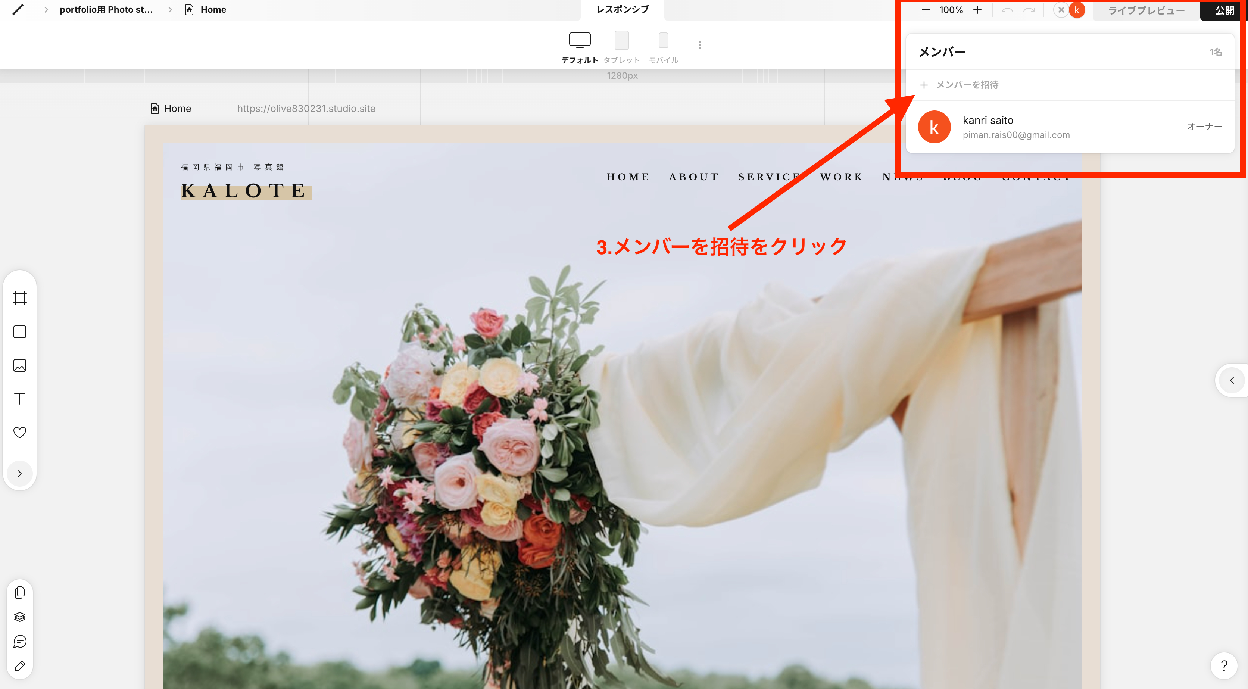Click the 100% zoom level
1248x689 pixels.
coord(951,10)
